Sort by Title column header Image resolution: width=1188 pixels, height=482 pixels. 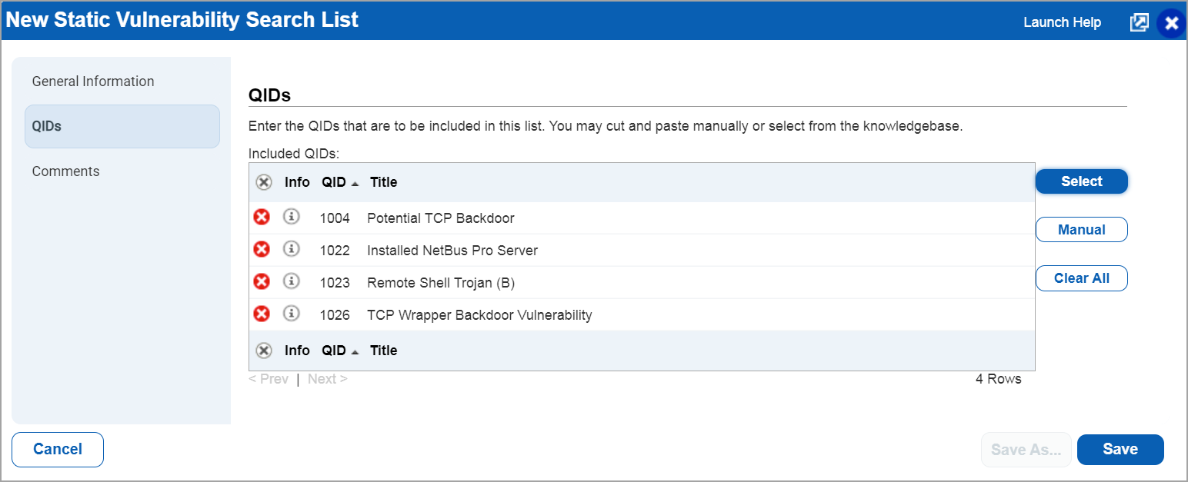pos(383,182)
